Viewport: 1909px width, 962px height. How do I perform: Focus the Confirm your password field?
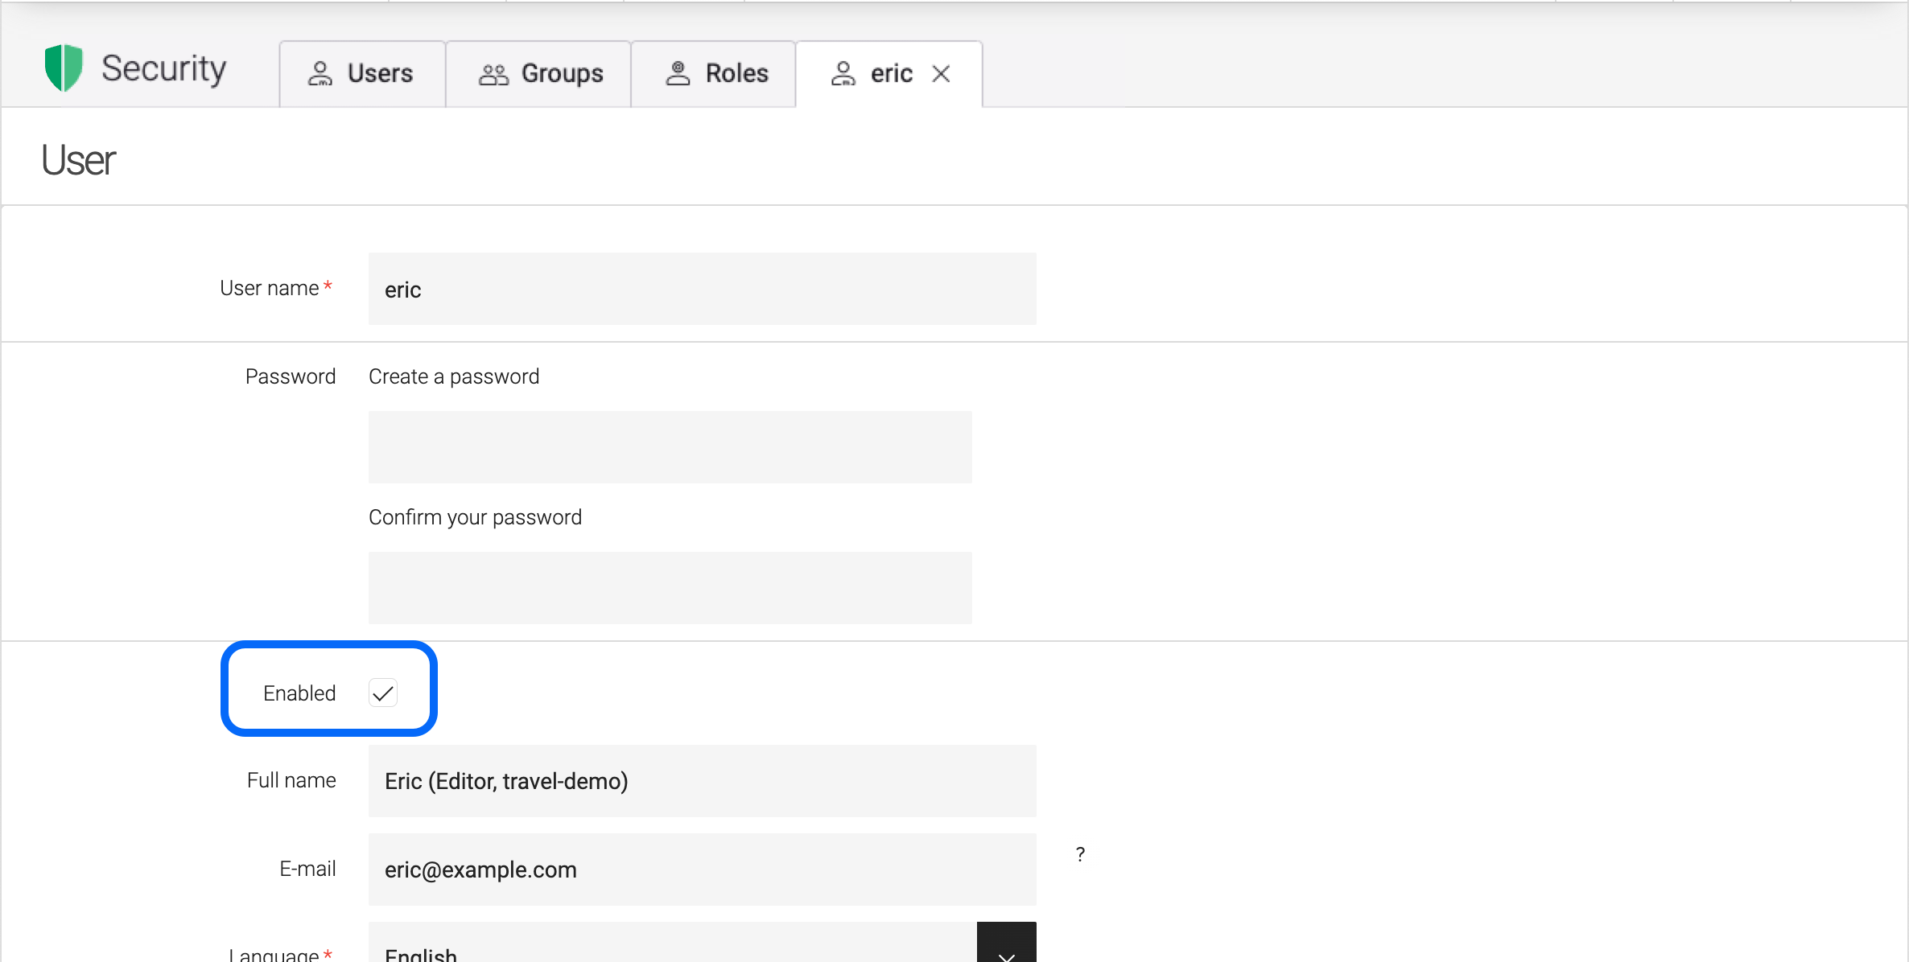(670, 588)
